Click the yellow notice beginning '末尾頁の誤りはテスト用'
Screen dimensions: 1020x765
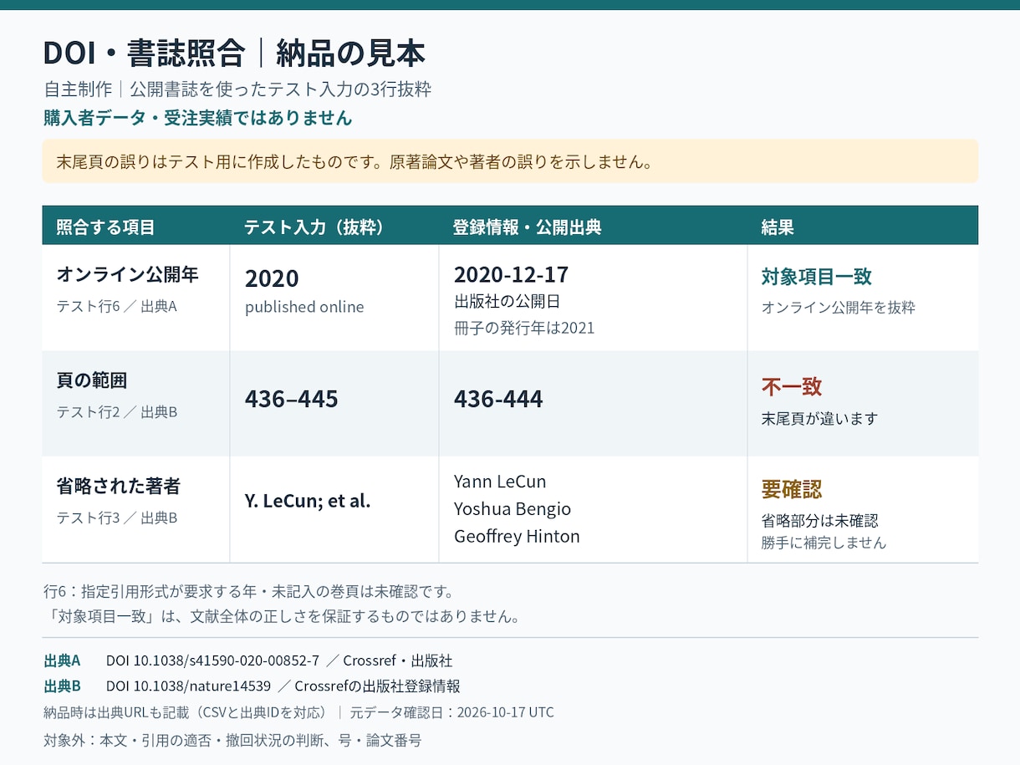(510, 161)
